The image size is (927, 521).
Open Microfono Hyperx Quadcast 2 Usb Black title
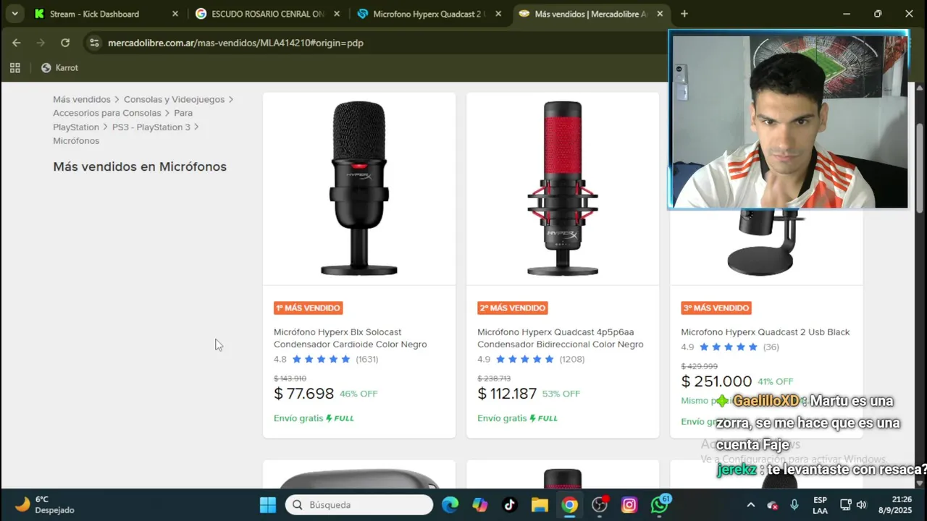point(765,332)
